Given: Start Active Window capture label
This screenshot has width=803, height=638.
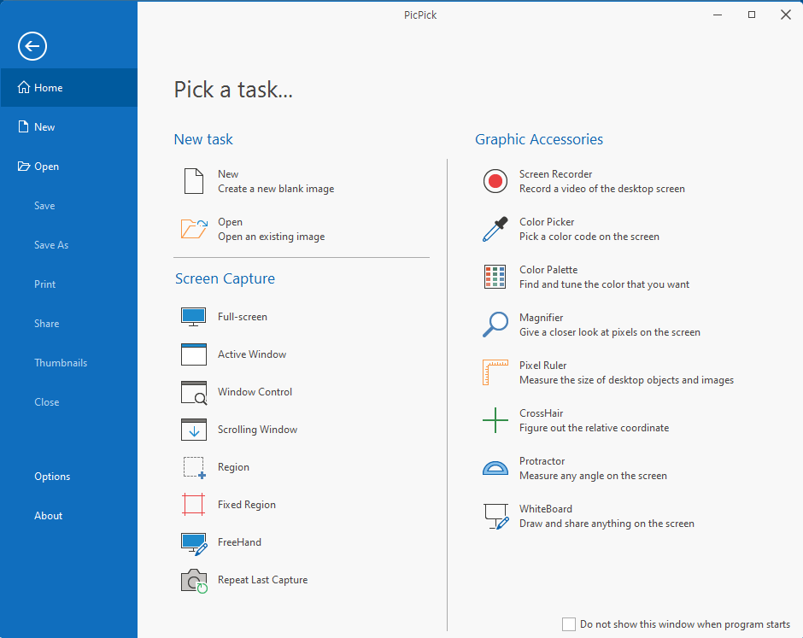Looking at the screenshot, I should pos(252,354).
